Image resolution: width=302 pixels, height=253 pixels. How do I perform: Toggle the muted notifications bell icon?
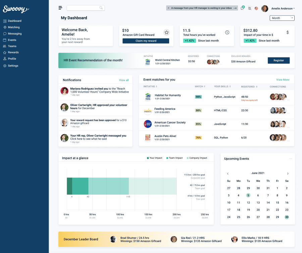(x=250, y=8)
